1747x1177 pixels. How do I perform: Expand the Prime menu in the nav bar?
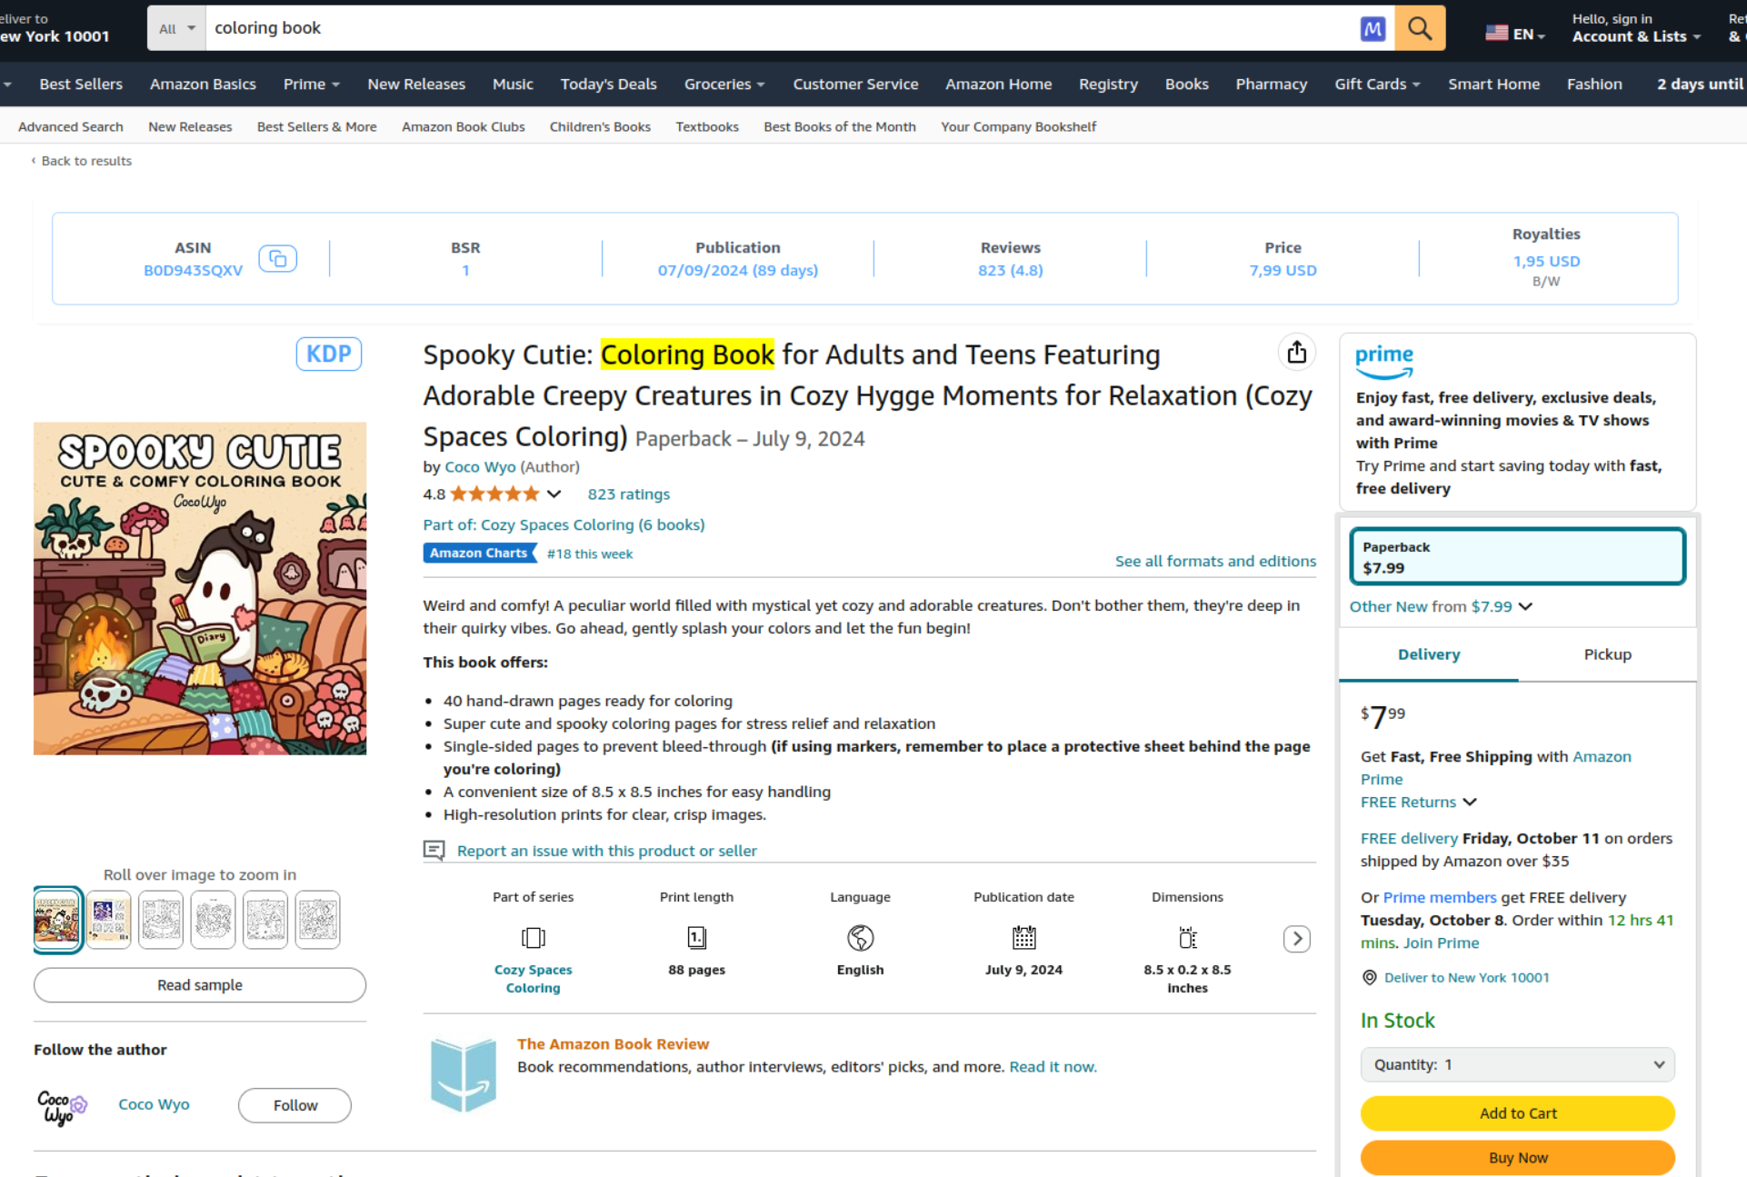pyautogui.click(x=312, y=84)
